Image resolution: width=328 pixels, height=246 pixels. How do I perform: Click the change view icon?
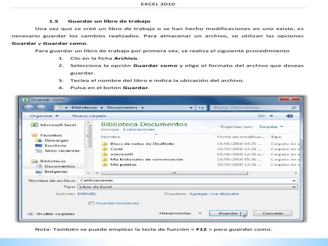(261, 116)
